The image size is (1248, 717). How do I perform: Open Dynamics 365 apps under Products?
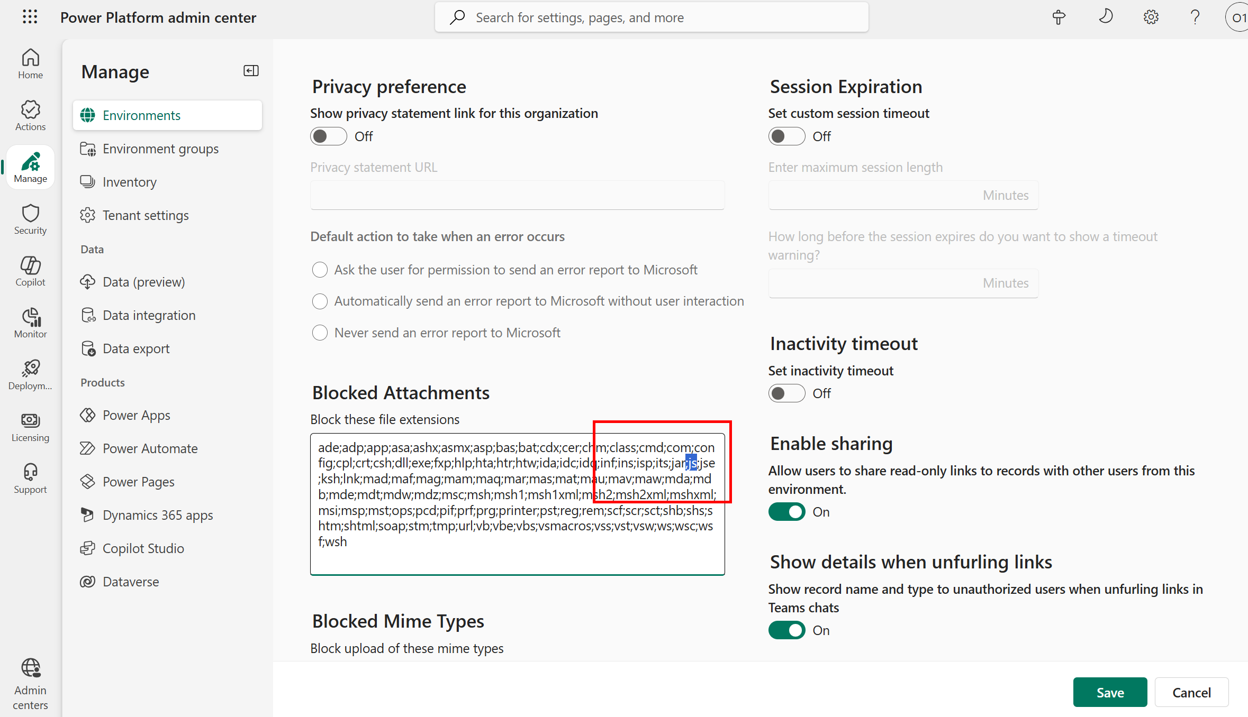(157, 514)
